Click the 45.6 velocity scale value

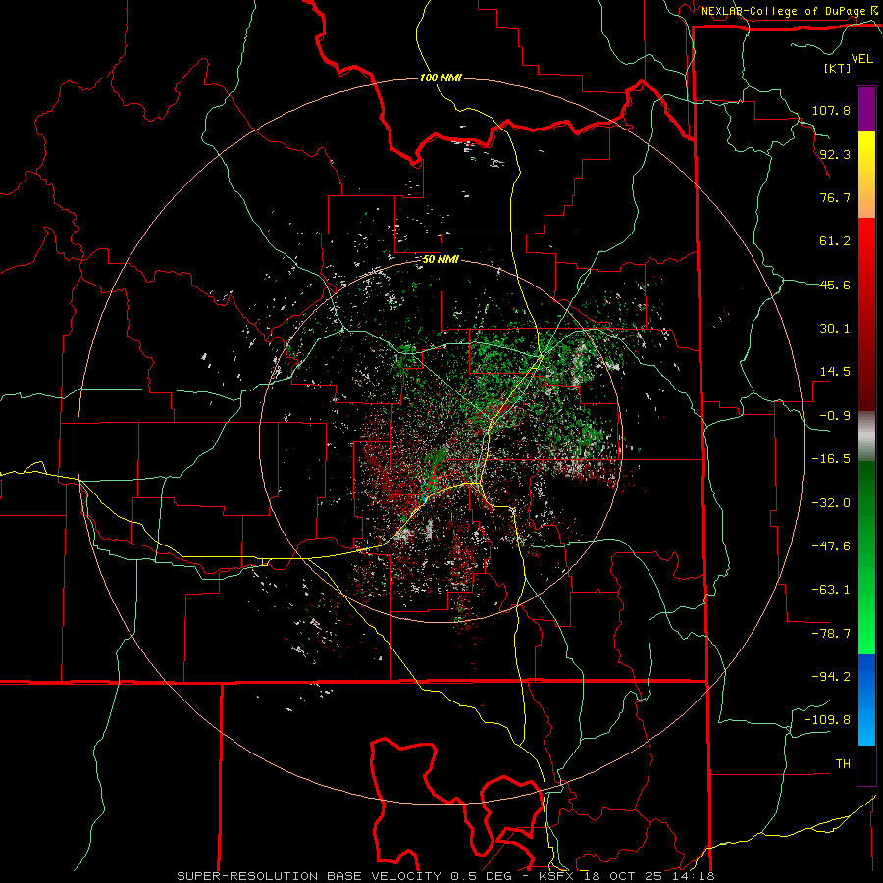(x=835, y=285)
